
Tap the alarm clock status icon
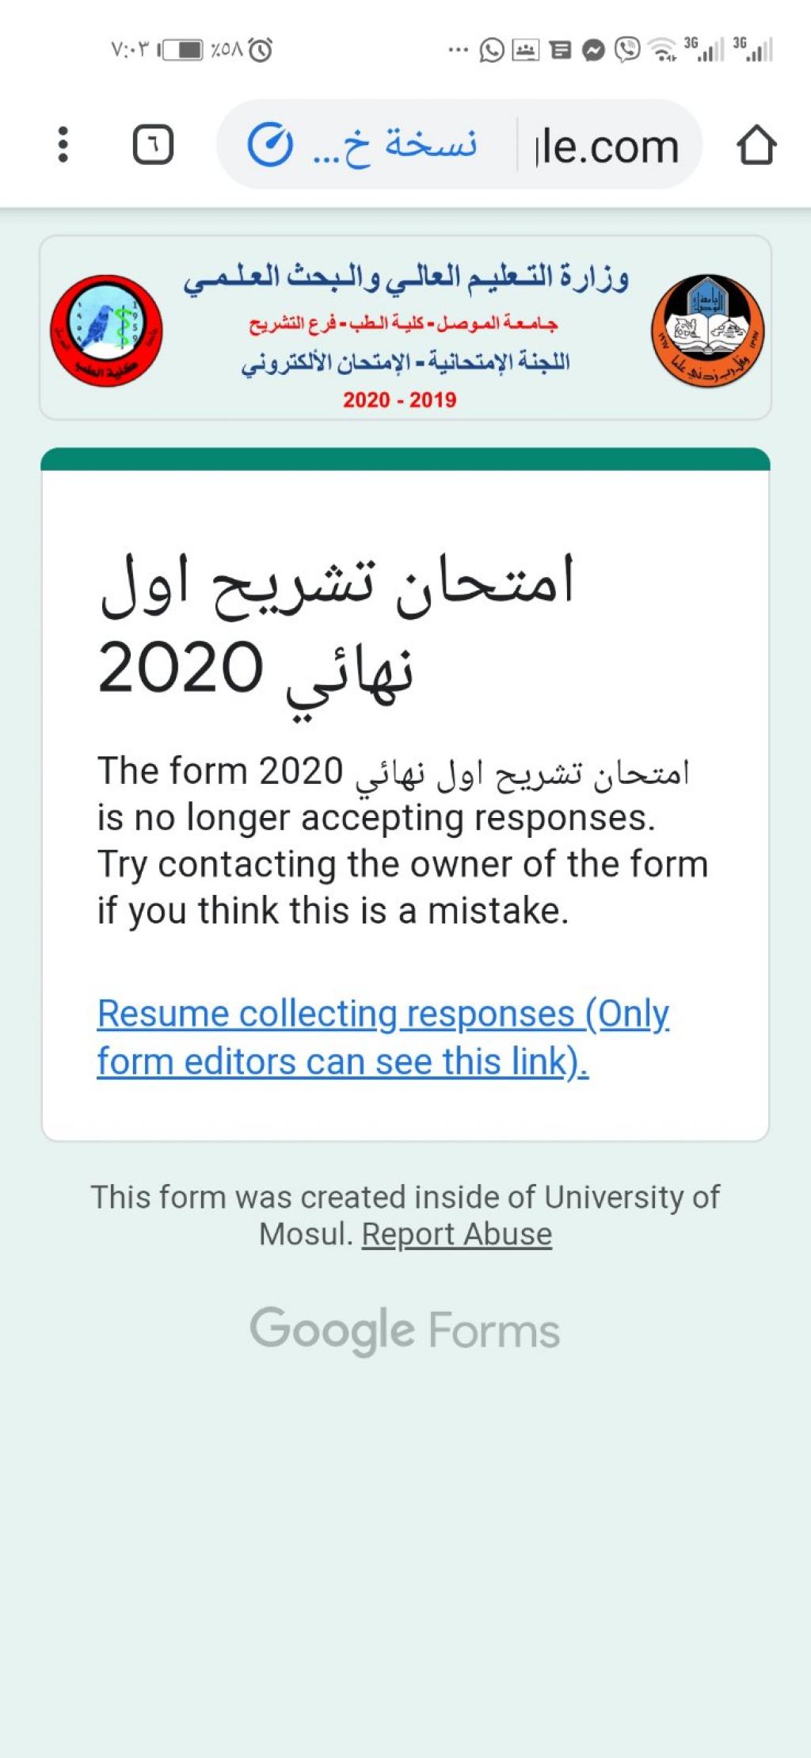pyautogui.click(x=261, y=50)
